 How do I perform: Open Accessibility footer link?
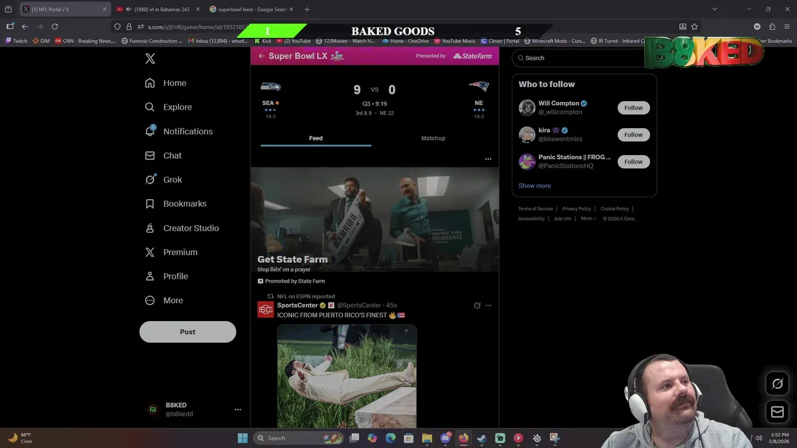[531, 219]
